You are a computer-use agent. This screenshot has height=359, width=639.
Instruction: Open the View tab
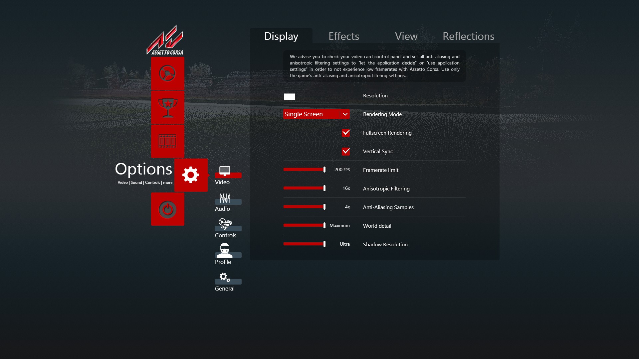(406, 36)
